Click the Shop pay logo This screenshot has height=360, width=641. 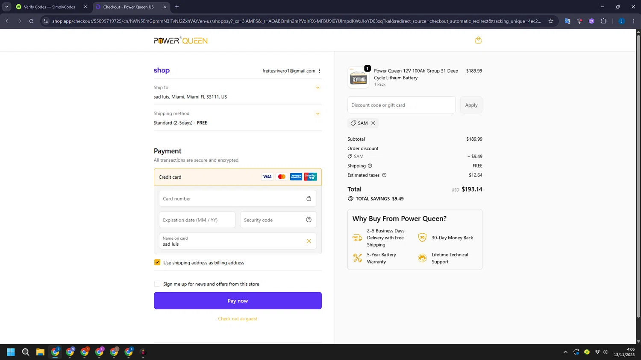[x=162, y=70]
